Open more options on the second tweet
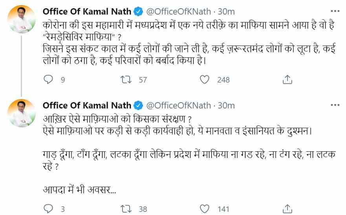 pyautogui.click(x=335, y=105)
